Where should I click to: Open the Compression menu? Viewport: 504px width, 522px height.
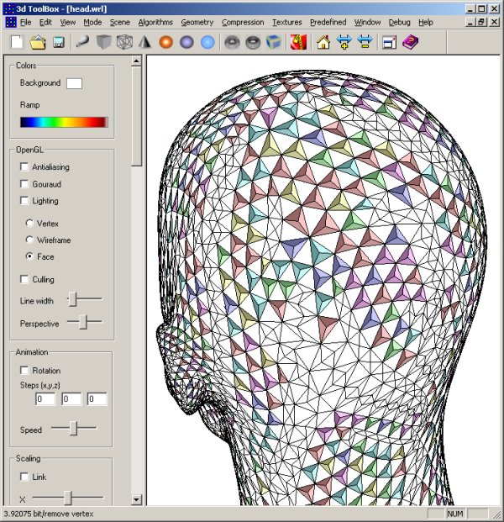[243, 22]
